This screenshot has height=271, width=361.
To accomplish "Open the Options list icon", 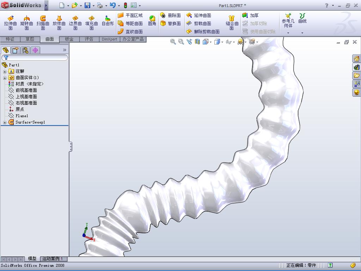I will 134,5.
